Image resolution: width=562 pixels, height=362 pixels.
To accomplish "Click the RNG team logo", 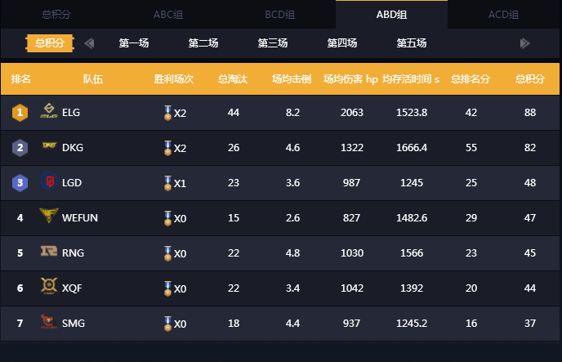I will tap(49, 253).
